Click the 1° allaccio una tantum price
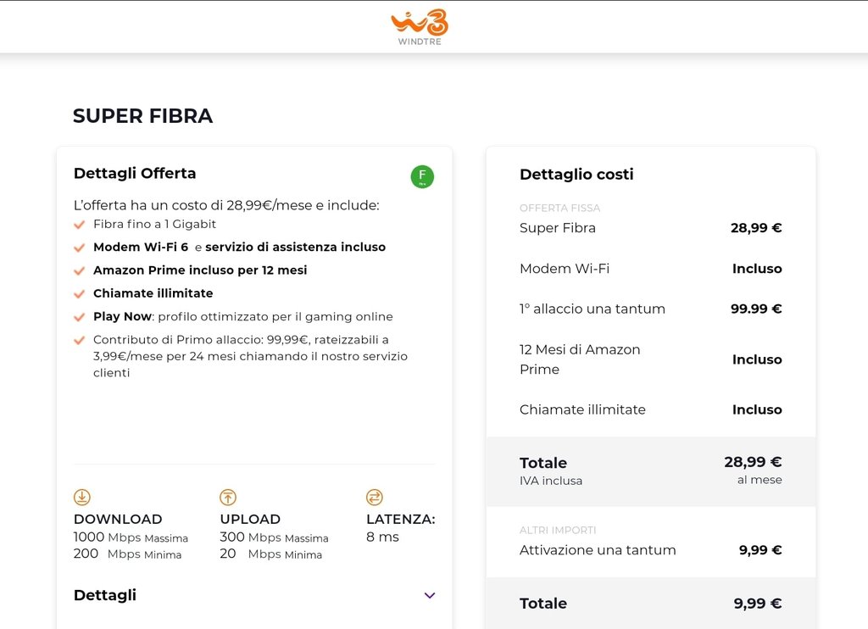Viewport: 868px width, 629px height. [x=756, y=309]
